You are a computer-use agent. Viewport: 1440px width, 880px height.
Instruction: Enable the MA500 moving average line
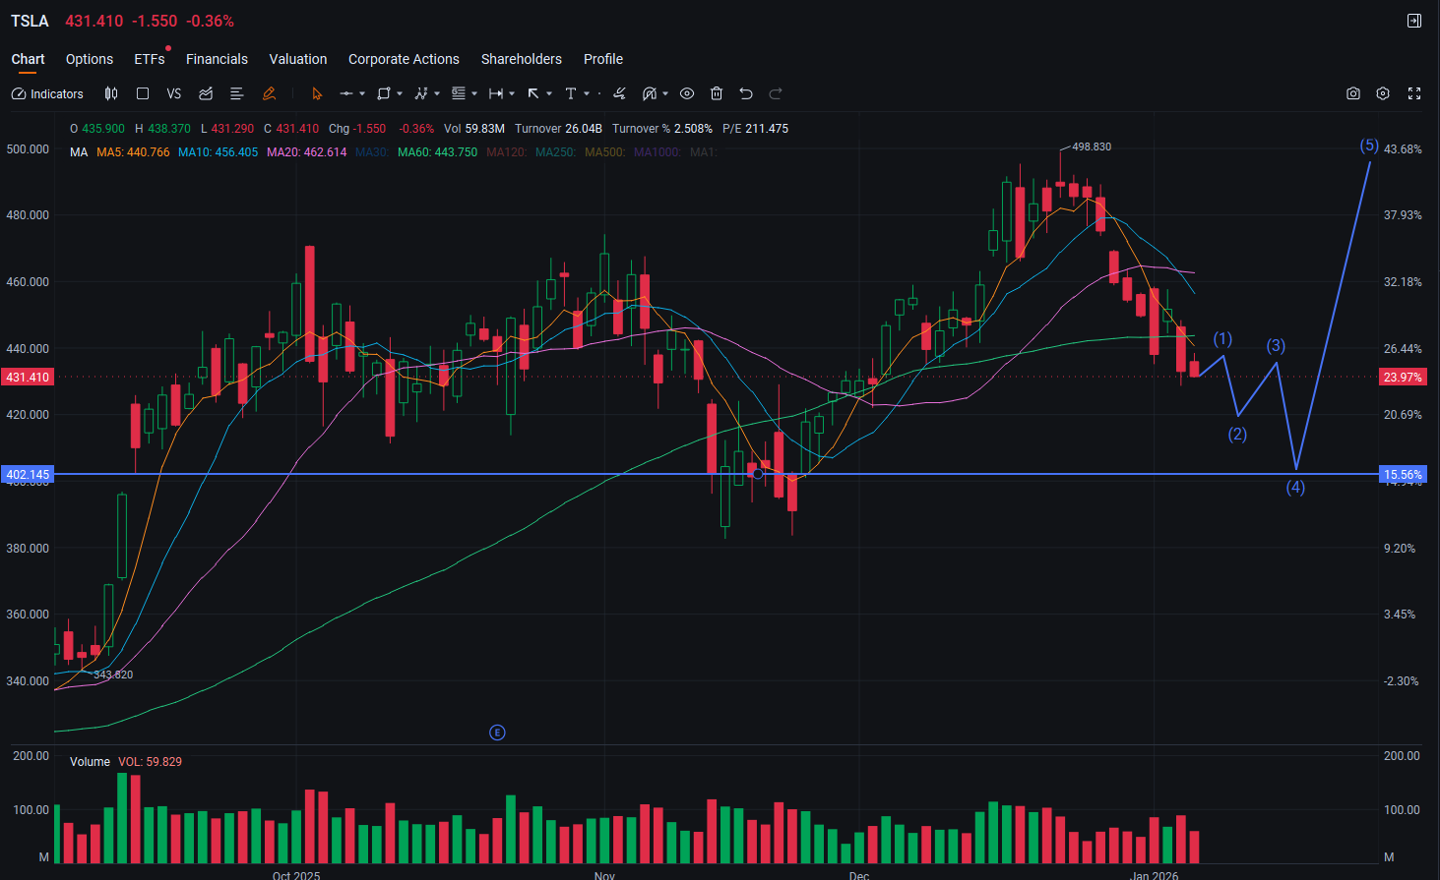tap(605, 152)
